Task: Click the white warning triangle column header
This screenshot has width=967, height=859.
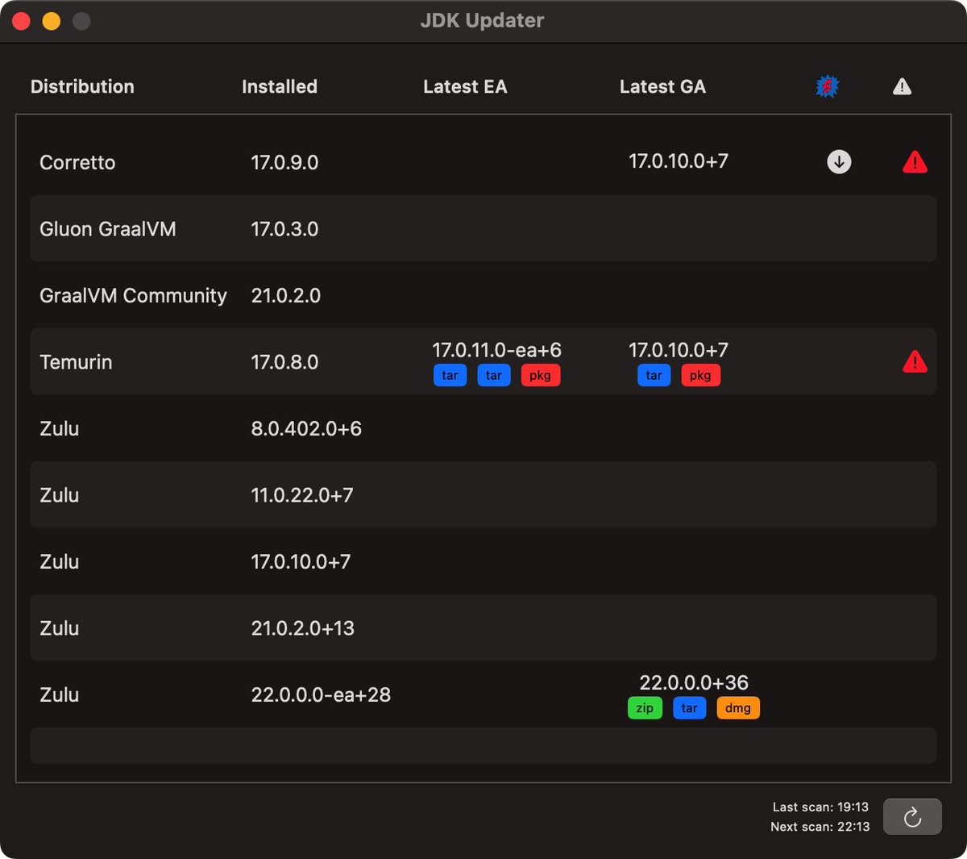Action: 902,86
